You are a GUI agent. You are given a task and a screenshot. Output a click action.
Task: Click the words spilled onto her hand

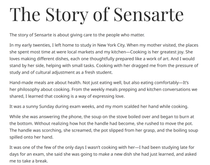pos(32,137)
